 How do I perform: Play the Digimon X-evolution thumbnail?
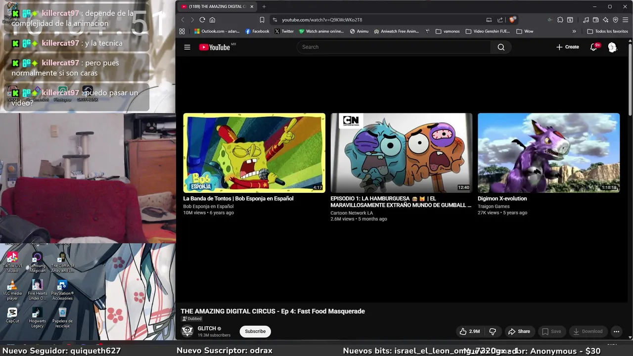[548, 153]
